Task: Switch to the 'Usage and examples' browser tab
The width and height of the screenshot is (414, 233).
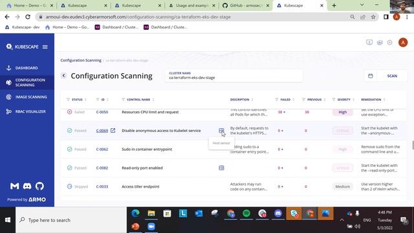Action: pyautogui.click(x=191, y=5)
